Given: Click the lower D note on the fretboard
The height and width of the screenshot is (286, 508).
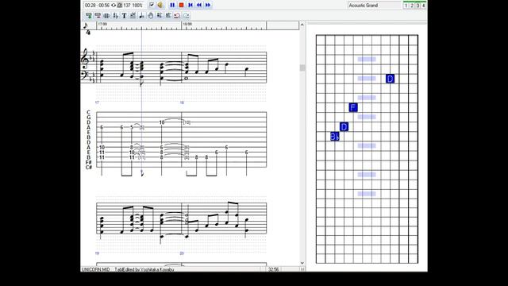Looking at the screenshot, I should point(344,127).
